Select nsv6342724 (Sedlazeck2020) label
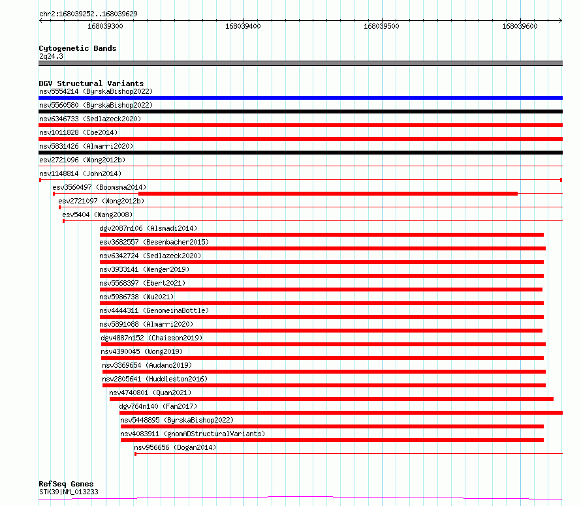Screen dimensions: 581x506 coord(150,256)
